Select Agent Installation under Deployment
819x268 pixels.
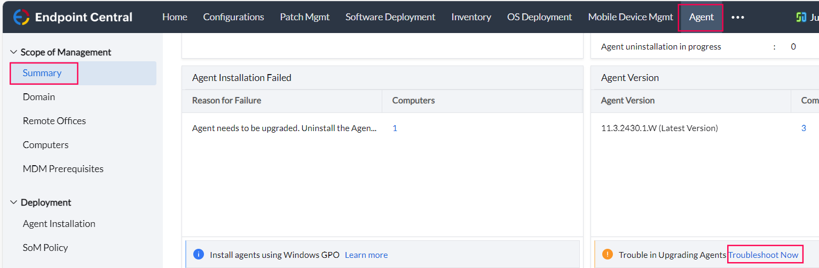(x=59, y=224)
